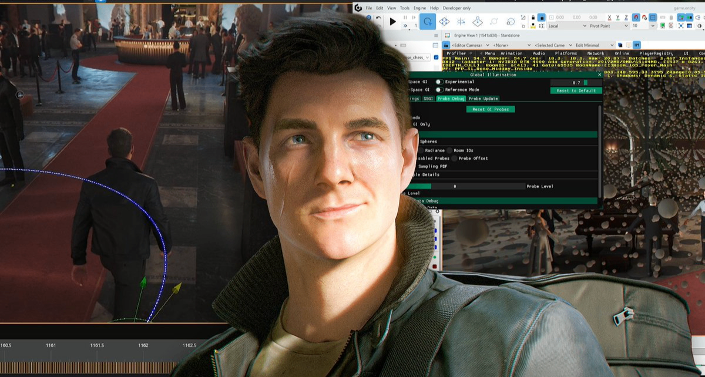The image size is (705, 377).
Task: Click the highlighted blue square icon beside the padlock
Action: pyautogui.click(x=541, y=18)
